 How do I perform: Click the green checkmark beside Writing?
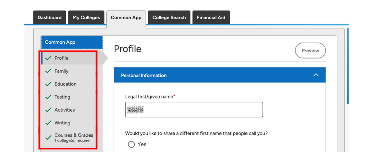(x=48, y=123)
